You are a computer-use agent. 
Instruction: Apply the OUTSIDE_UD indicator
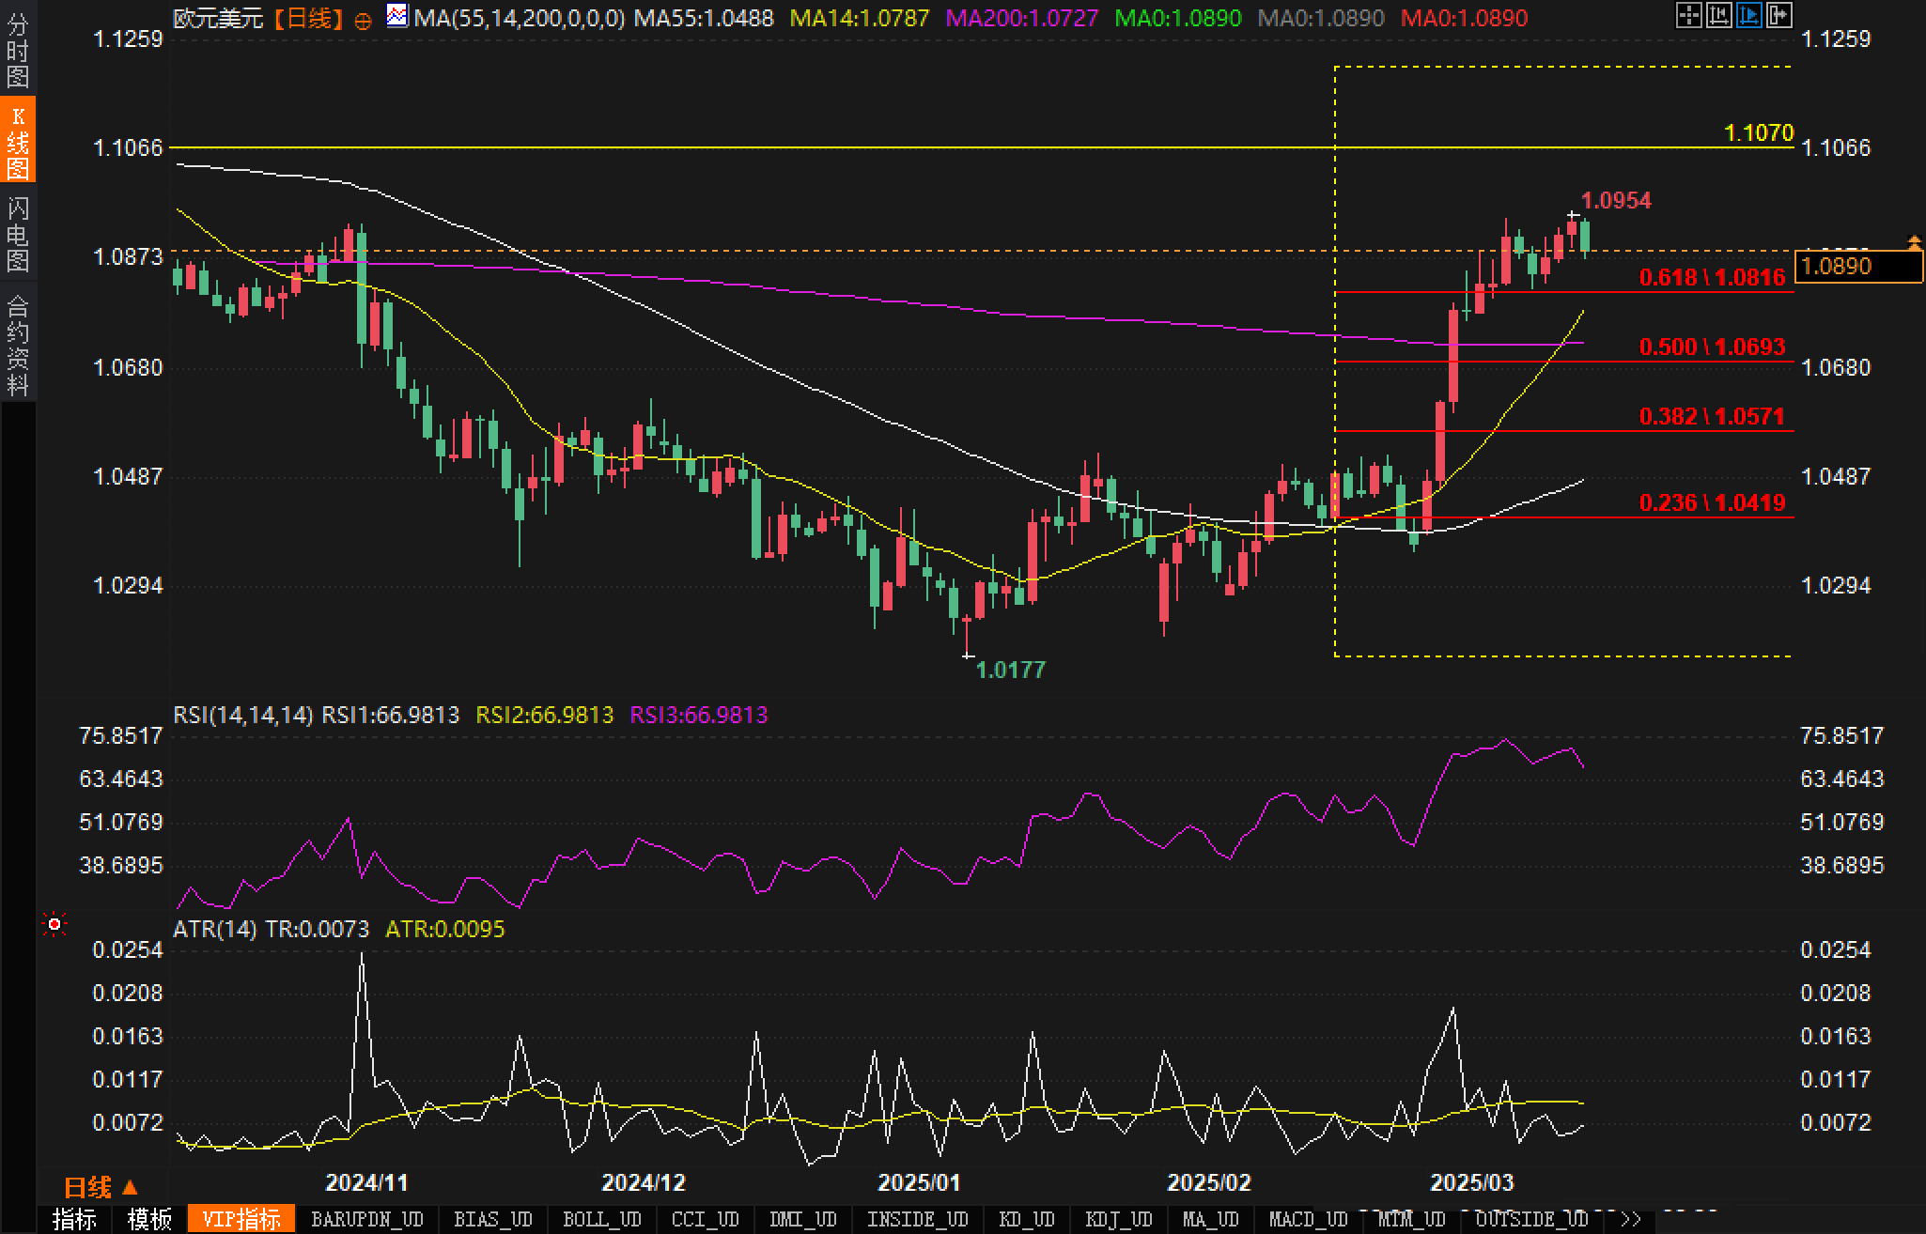tap(1531, 1220)
